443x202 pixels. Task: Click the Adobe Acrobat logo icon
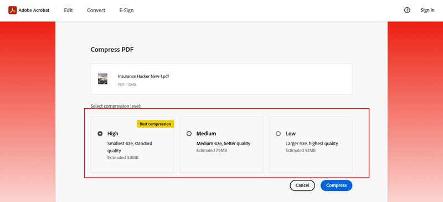pos(12,10)
